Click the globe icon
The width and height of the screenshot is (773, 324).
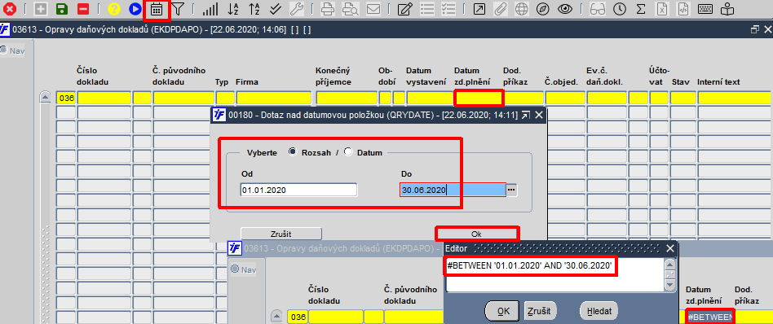click(522, 9)
